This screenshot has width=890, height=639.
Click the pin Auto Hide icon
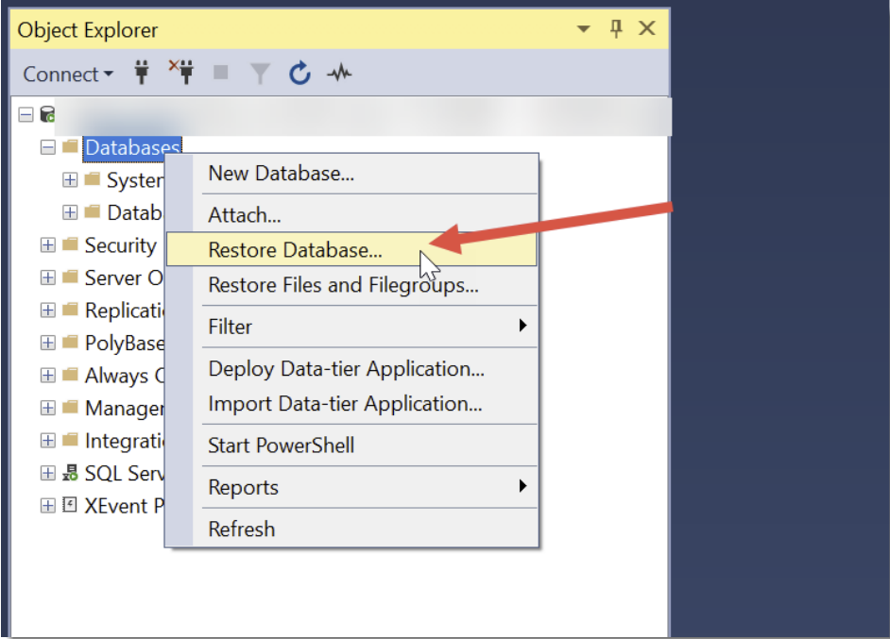(x=616, y=28)
